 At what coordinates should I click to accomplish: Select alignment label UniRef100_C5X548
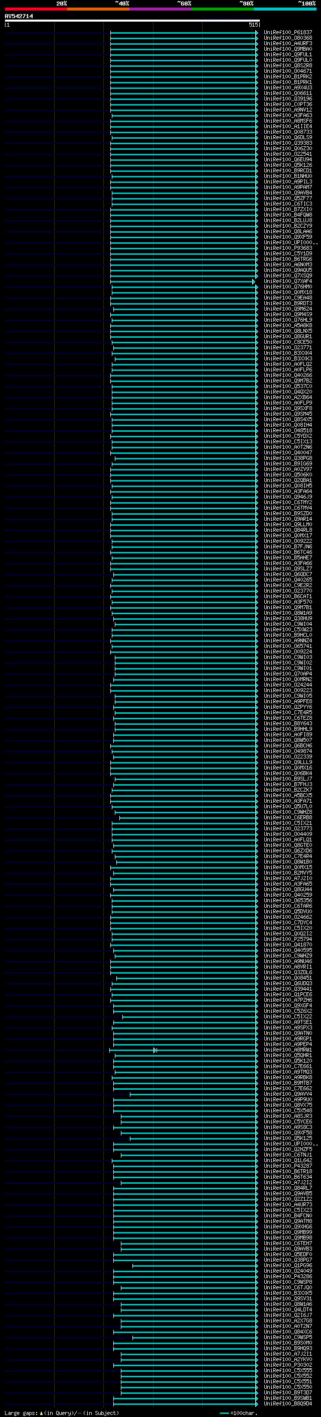click(x=288, y=1110)
